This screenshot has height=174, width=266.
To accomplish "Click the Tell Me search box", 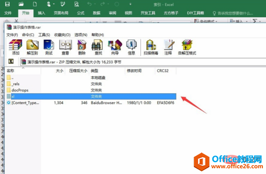I will click(233, 13).
